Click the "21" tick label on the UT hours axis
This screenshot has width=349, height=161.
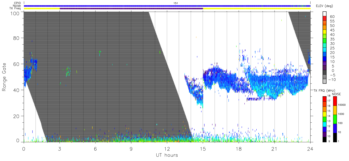click(274, 148)
